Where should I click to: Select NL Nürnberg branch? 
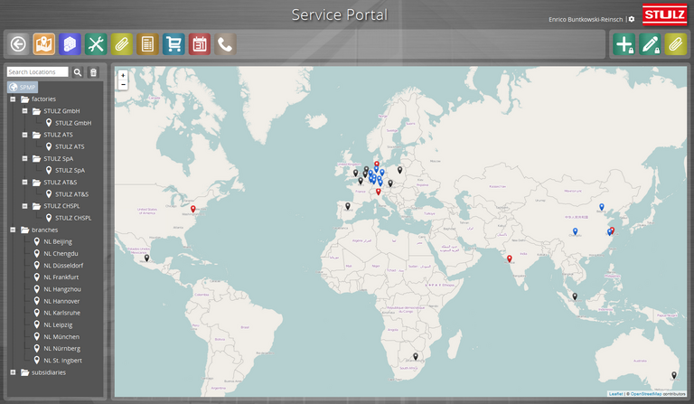[57, 348]
